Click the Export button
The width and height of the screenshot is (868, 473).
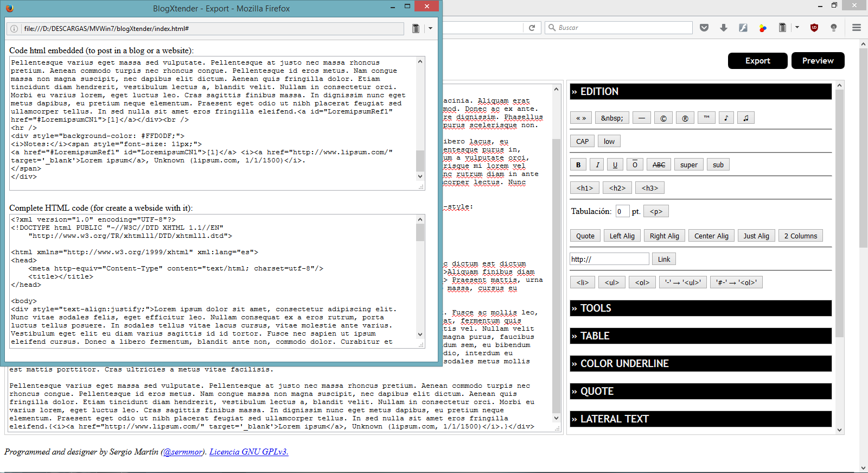click(758, 61)
